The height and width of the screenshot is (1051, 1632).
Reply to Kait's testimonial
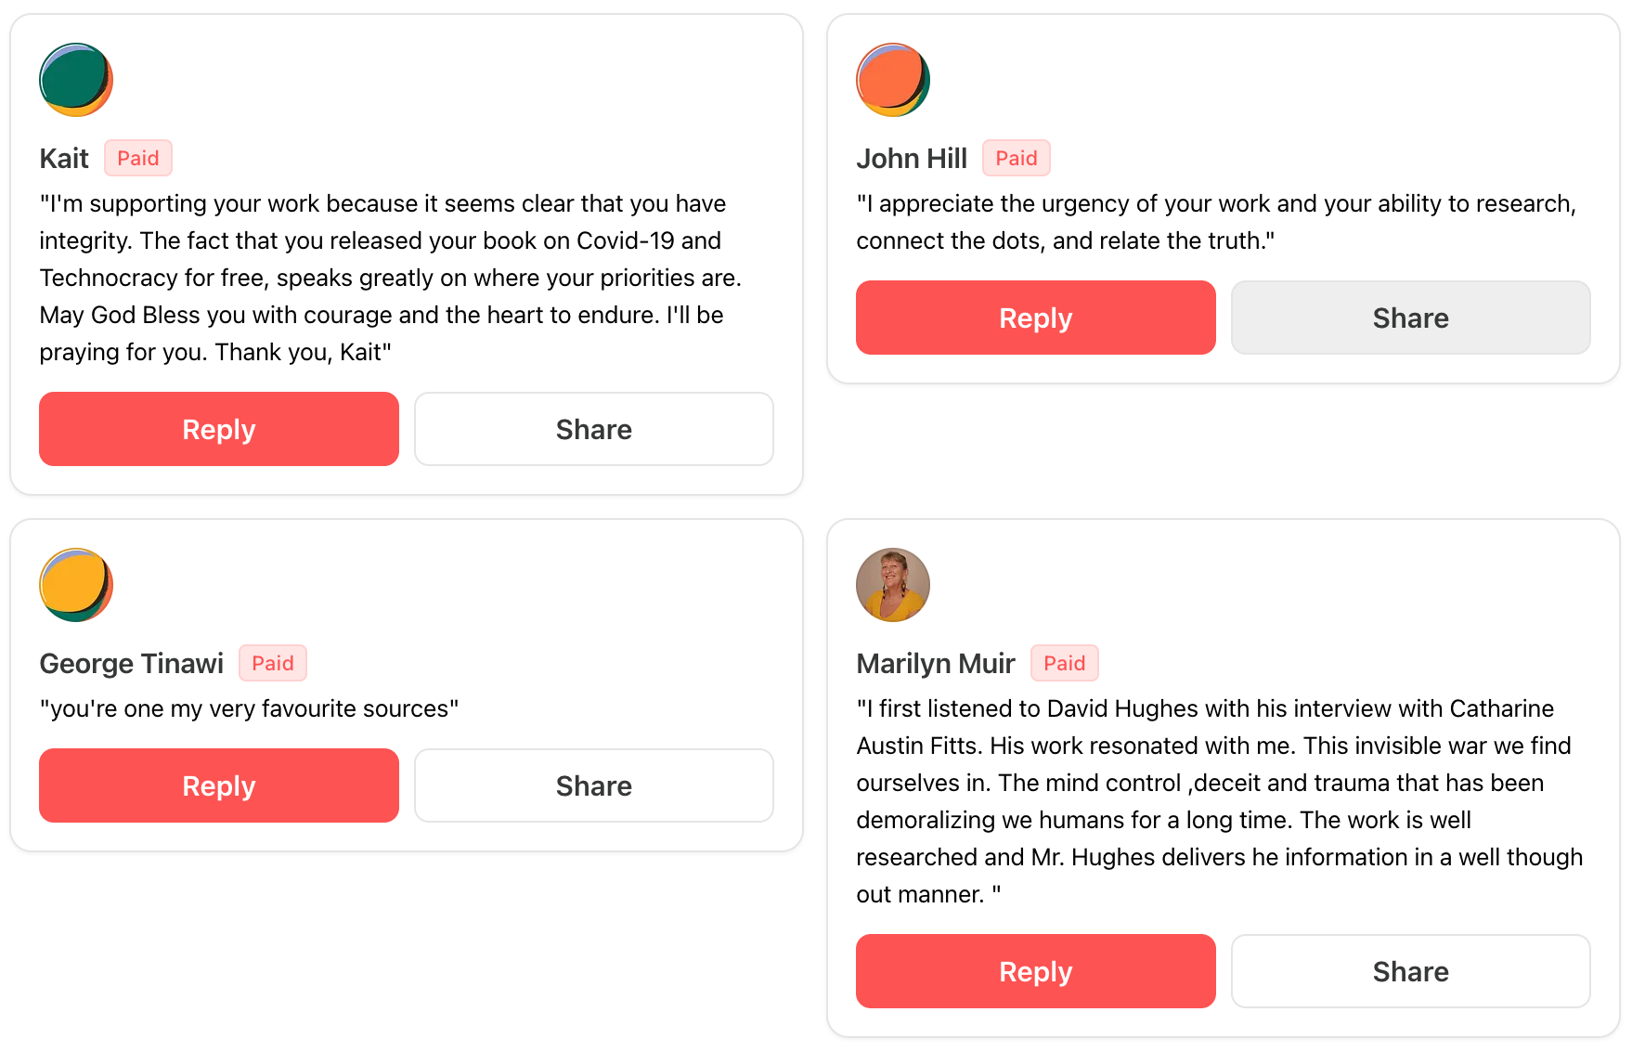[219, 429]
